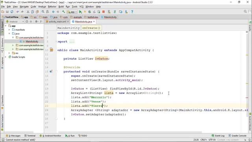Click the UTF-8 encoding selector
The image size is (252, 142).
pyautogui.click(x=212, y=140)
